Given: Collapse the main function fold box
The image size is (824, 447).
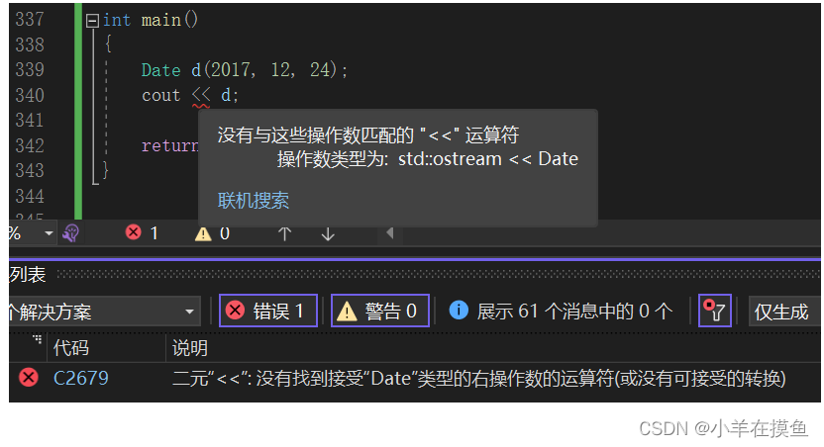Looking at the screenshot, I should (x=92, y=21).
